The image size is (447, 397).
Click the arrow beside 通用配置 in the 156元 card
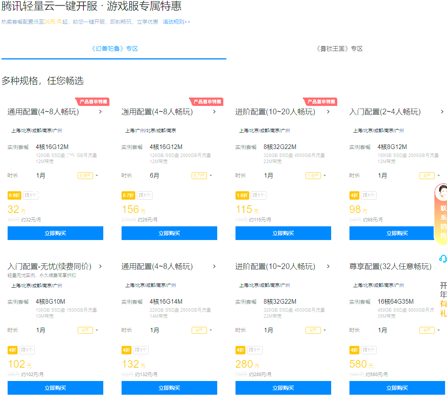coord(214,112)
